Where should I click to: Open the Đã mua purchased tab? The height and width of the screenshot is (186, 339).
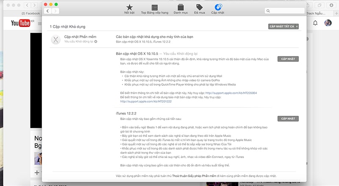[199, 9]
